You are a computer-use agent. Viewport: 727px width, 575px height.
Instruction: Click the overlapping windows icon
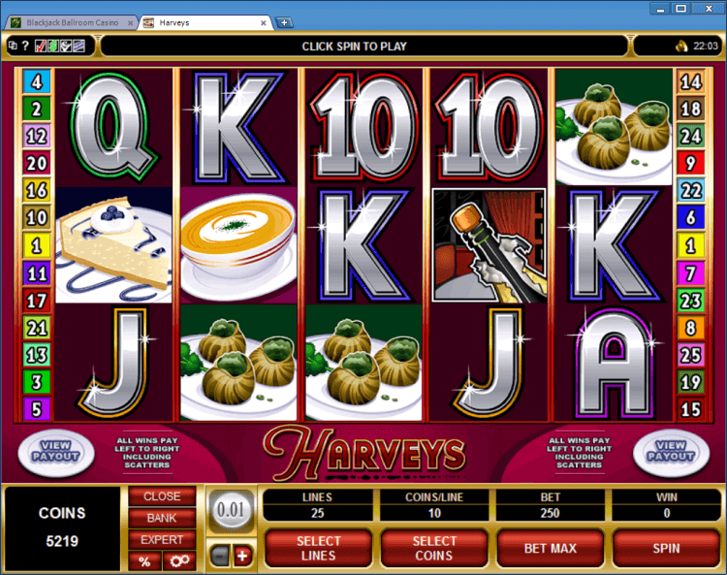coord(13,46)
